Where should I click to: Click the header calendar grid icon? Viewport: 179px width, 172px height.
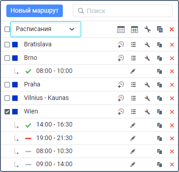click(x=134, y=29)
